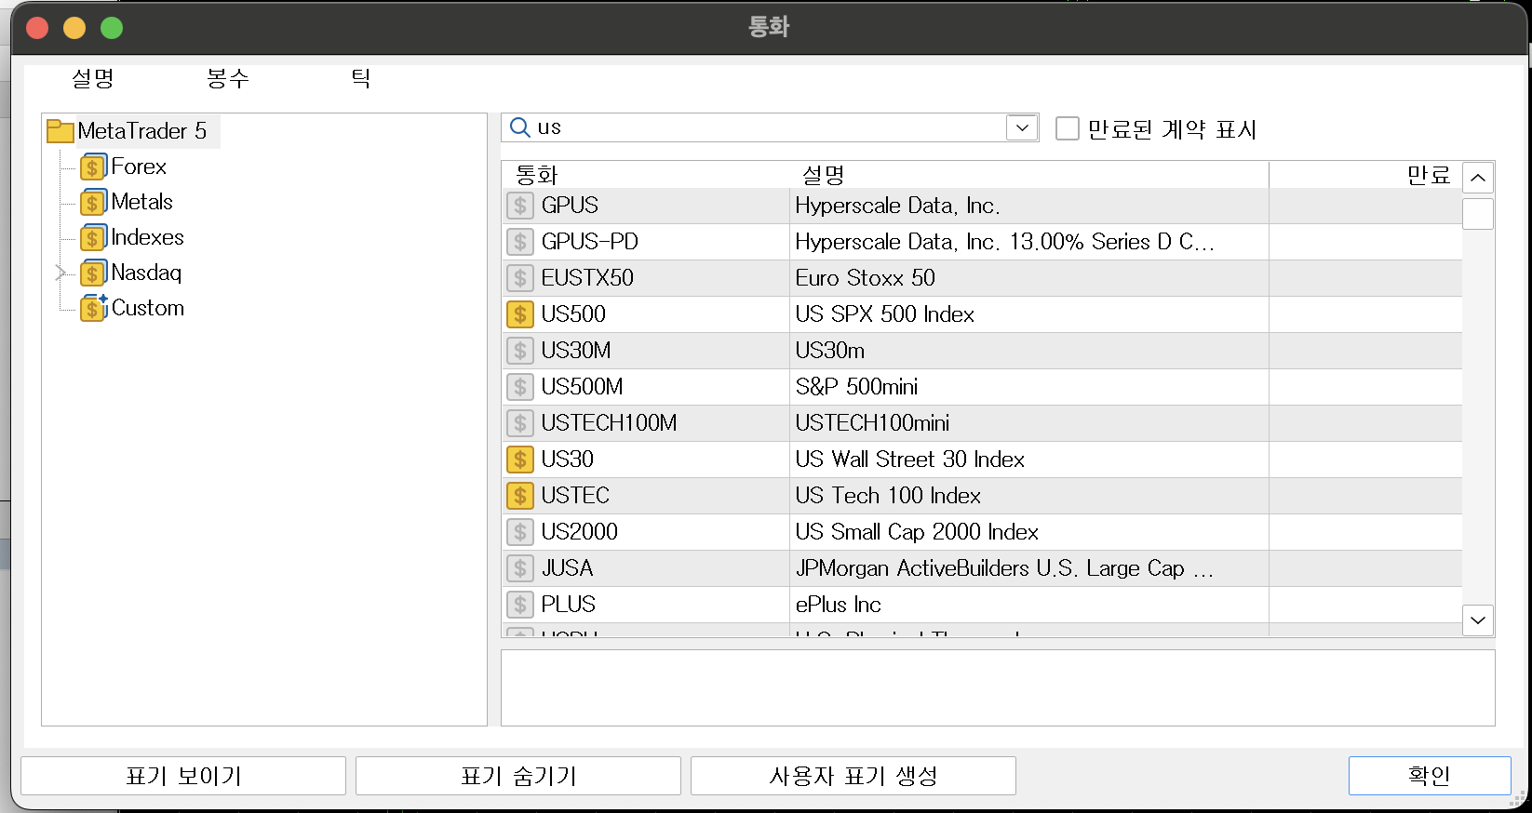Screen dimensions: 1532x813
Task: Click the yellow US30 symbol icon
Action: coord(520,460)
